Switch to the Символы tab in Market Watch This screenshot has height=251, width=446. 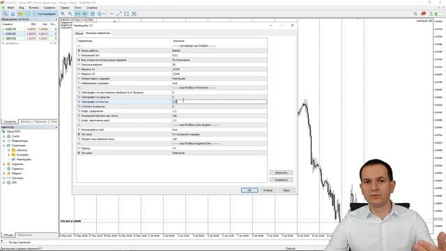(x=10, y=121)
